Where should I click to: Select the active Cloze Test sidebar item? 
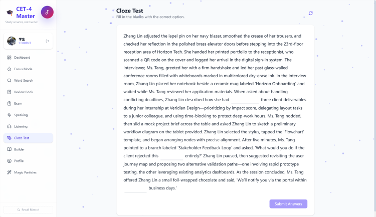[28, 138]
